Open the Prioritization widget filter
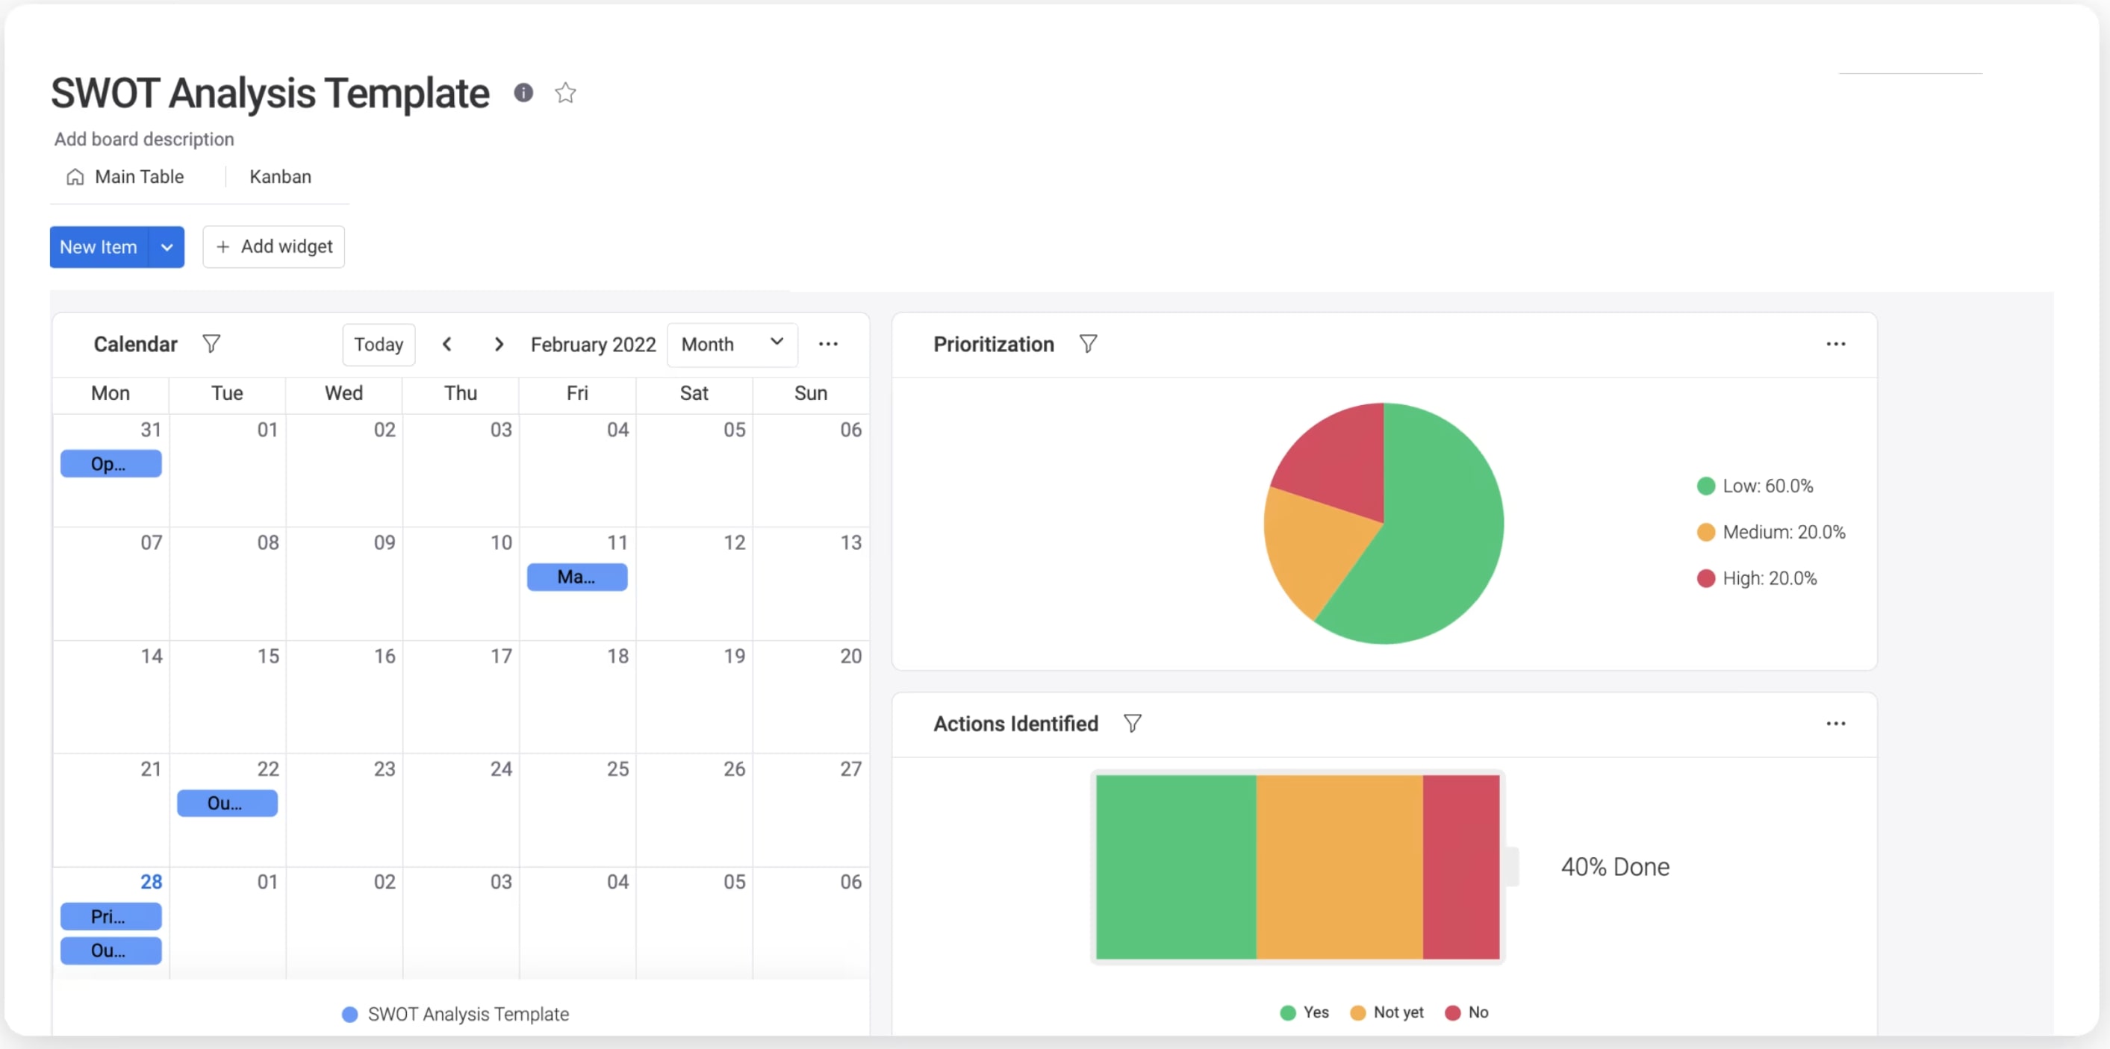Viewport: 2110px width, 1049px height. [x=1088, y=344]
